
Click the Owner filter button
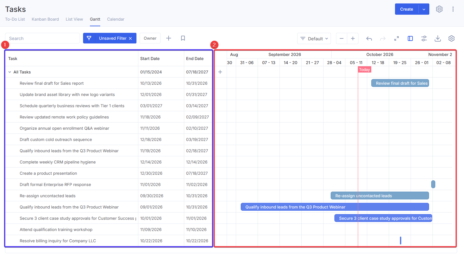(x=150, y=38)
